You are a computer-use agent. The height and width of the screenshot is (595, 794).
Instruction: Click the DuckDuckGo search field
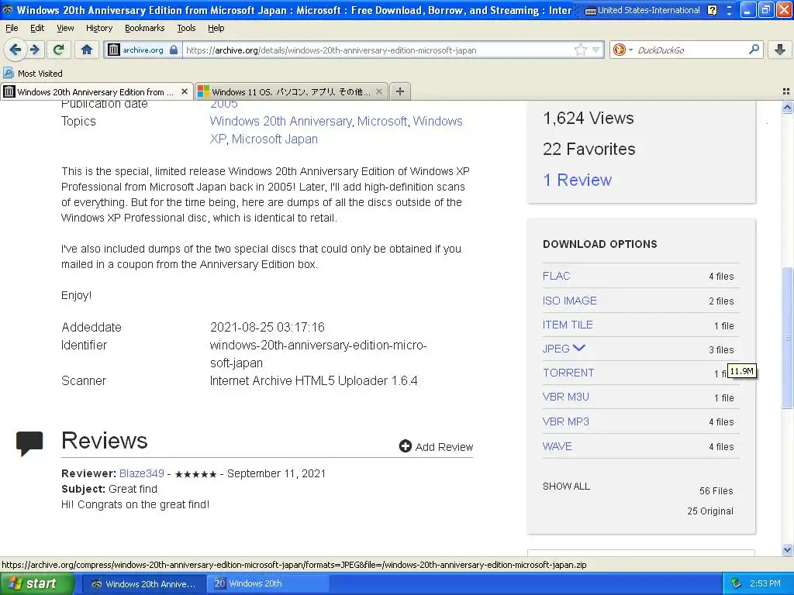691,50
